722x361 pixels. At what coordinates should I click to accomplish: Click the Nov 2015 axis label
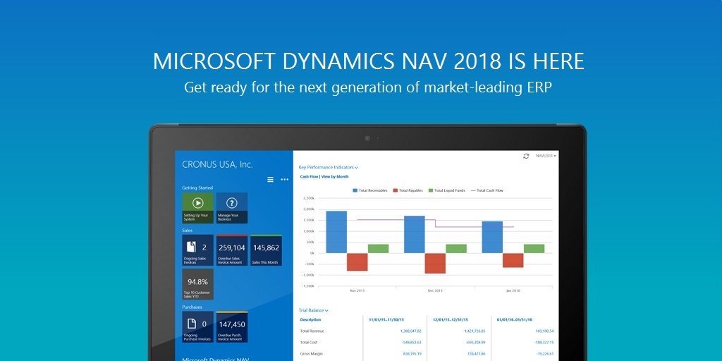point(357,291)
